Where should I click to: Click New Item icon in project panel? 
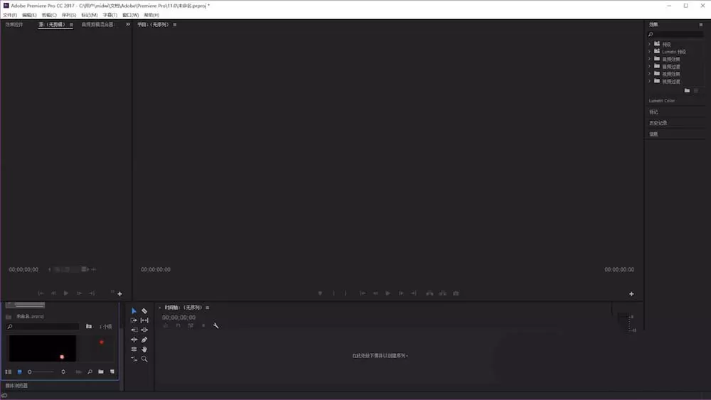coord(112,372)
